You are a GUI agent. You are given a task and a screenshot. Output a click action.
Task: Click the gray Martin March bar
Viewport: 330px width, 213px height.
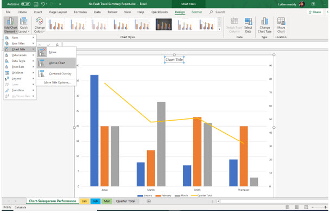coord(161,144)
